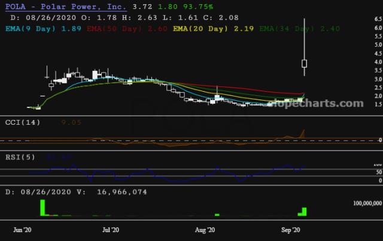The image size is (383, 241).
Task: Click the Aug '20 date axis label
Action: 205,230
